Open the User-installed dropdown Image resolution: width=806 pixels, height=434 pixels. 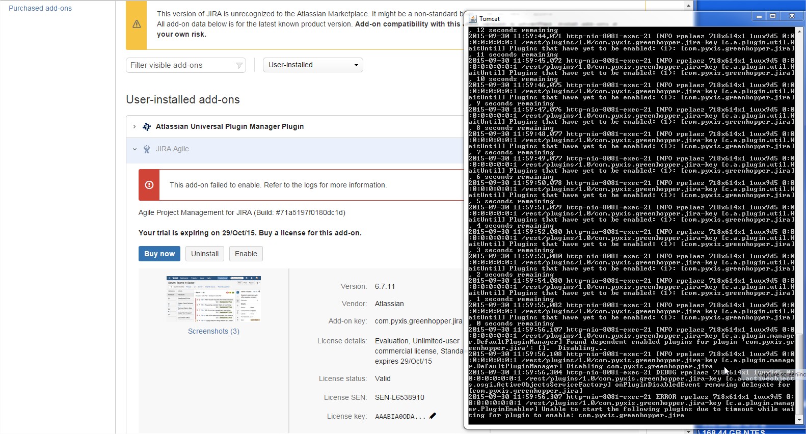coord(313,65)
